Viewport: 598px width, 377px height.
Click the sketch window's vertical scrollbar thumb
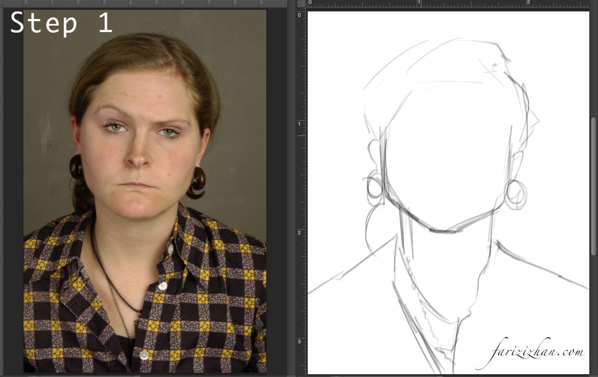pos(593,186)
